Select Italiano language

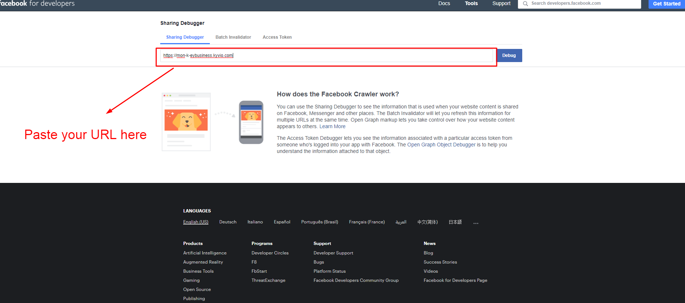255,222
